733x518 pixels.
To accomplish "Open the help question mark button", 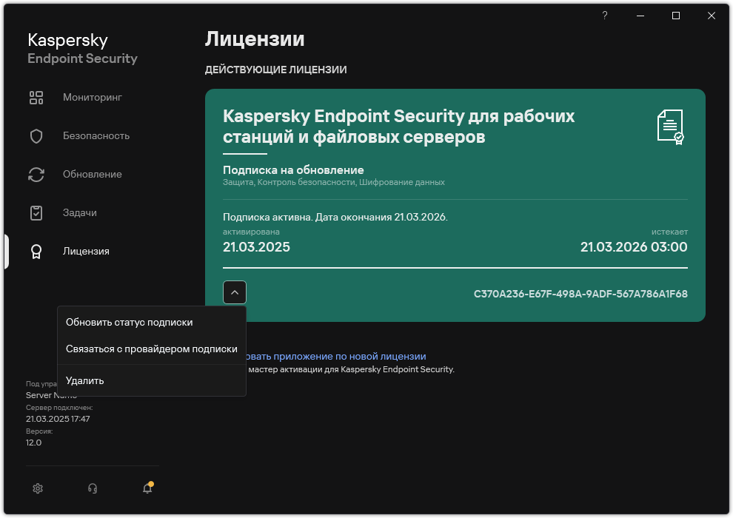I will (x=605, y=16).
